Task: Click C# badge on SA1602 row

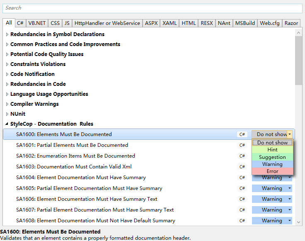Action: [x=242, y=156]
